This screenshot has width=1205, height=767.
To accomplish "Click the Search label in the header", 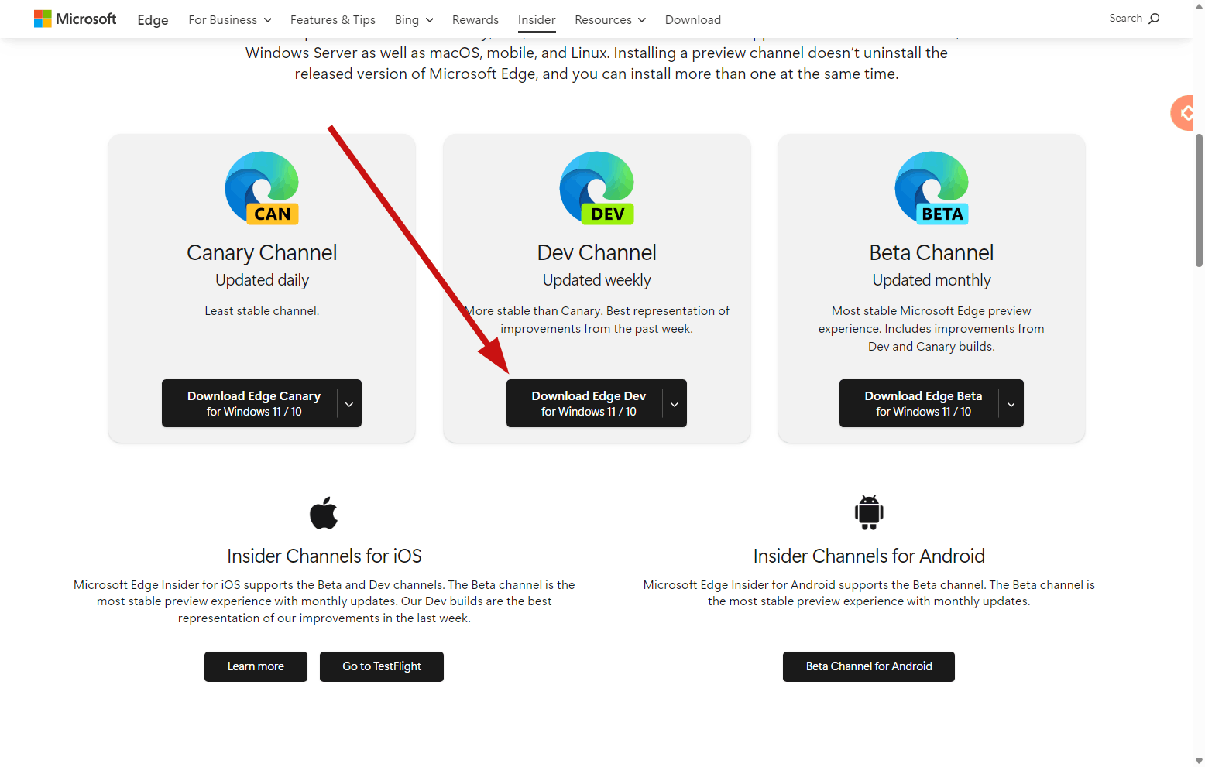I will click(1125, 18).
